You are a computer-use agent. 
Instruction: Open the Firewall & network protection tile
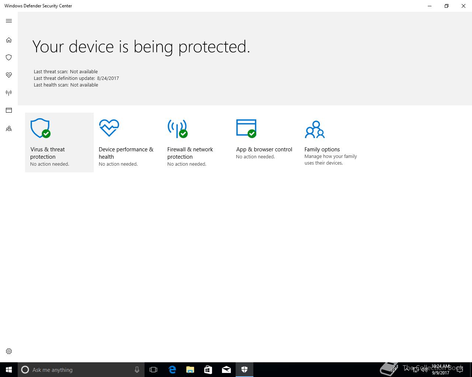(197, 142)
